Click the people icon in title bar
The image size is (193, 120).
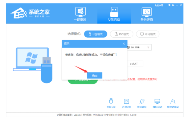coord(173,5)
